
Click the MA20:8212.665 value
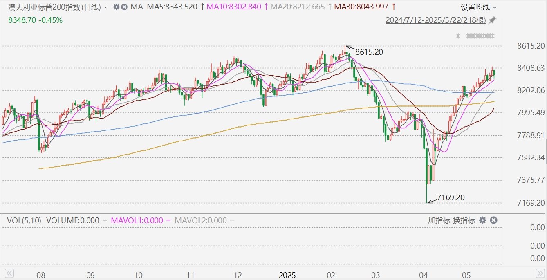pyautogui.click(x=298, y=7)
